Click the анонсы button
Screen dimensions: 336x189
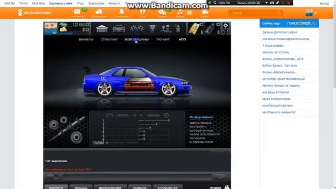(x=81, y=187)
